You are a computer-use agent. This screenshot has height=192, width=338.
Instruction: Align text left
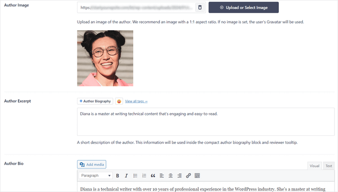162,176
